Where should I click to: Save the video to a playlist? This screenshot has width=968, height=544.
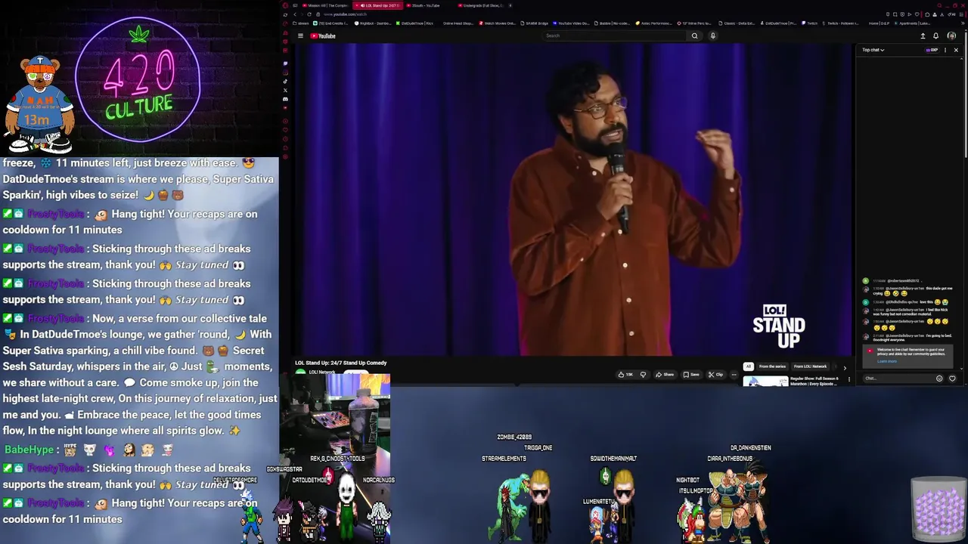(x=691, y=374)
